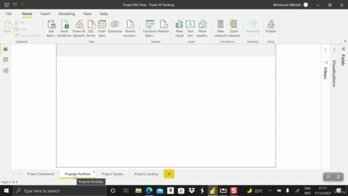Click the Redo arrow in title bar
The height and width of the screenshot is (196, 348).
coord(23,5)
